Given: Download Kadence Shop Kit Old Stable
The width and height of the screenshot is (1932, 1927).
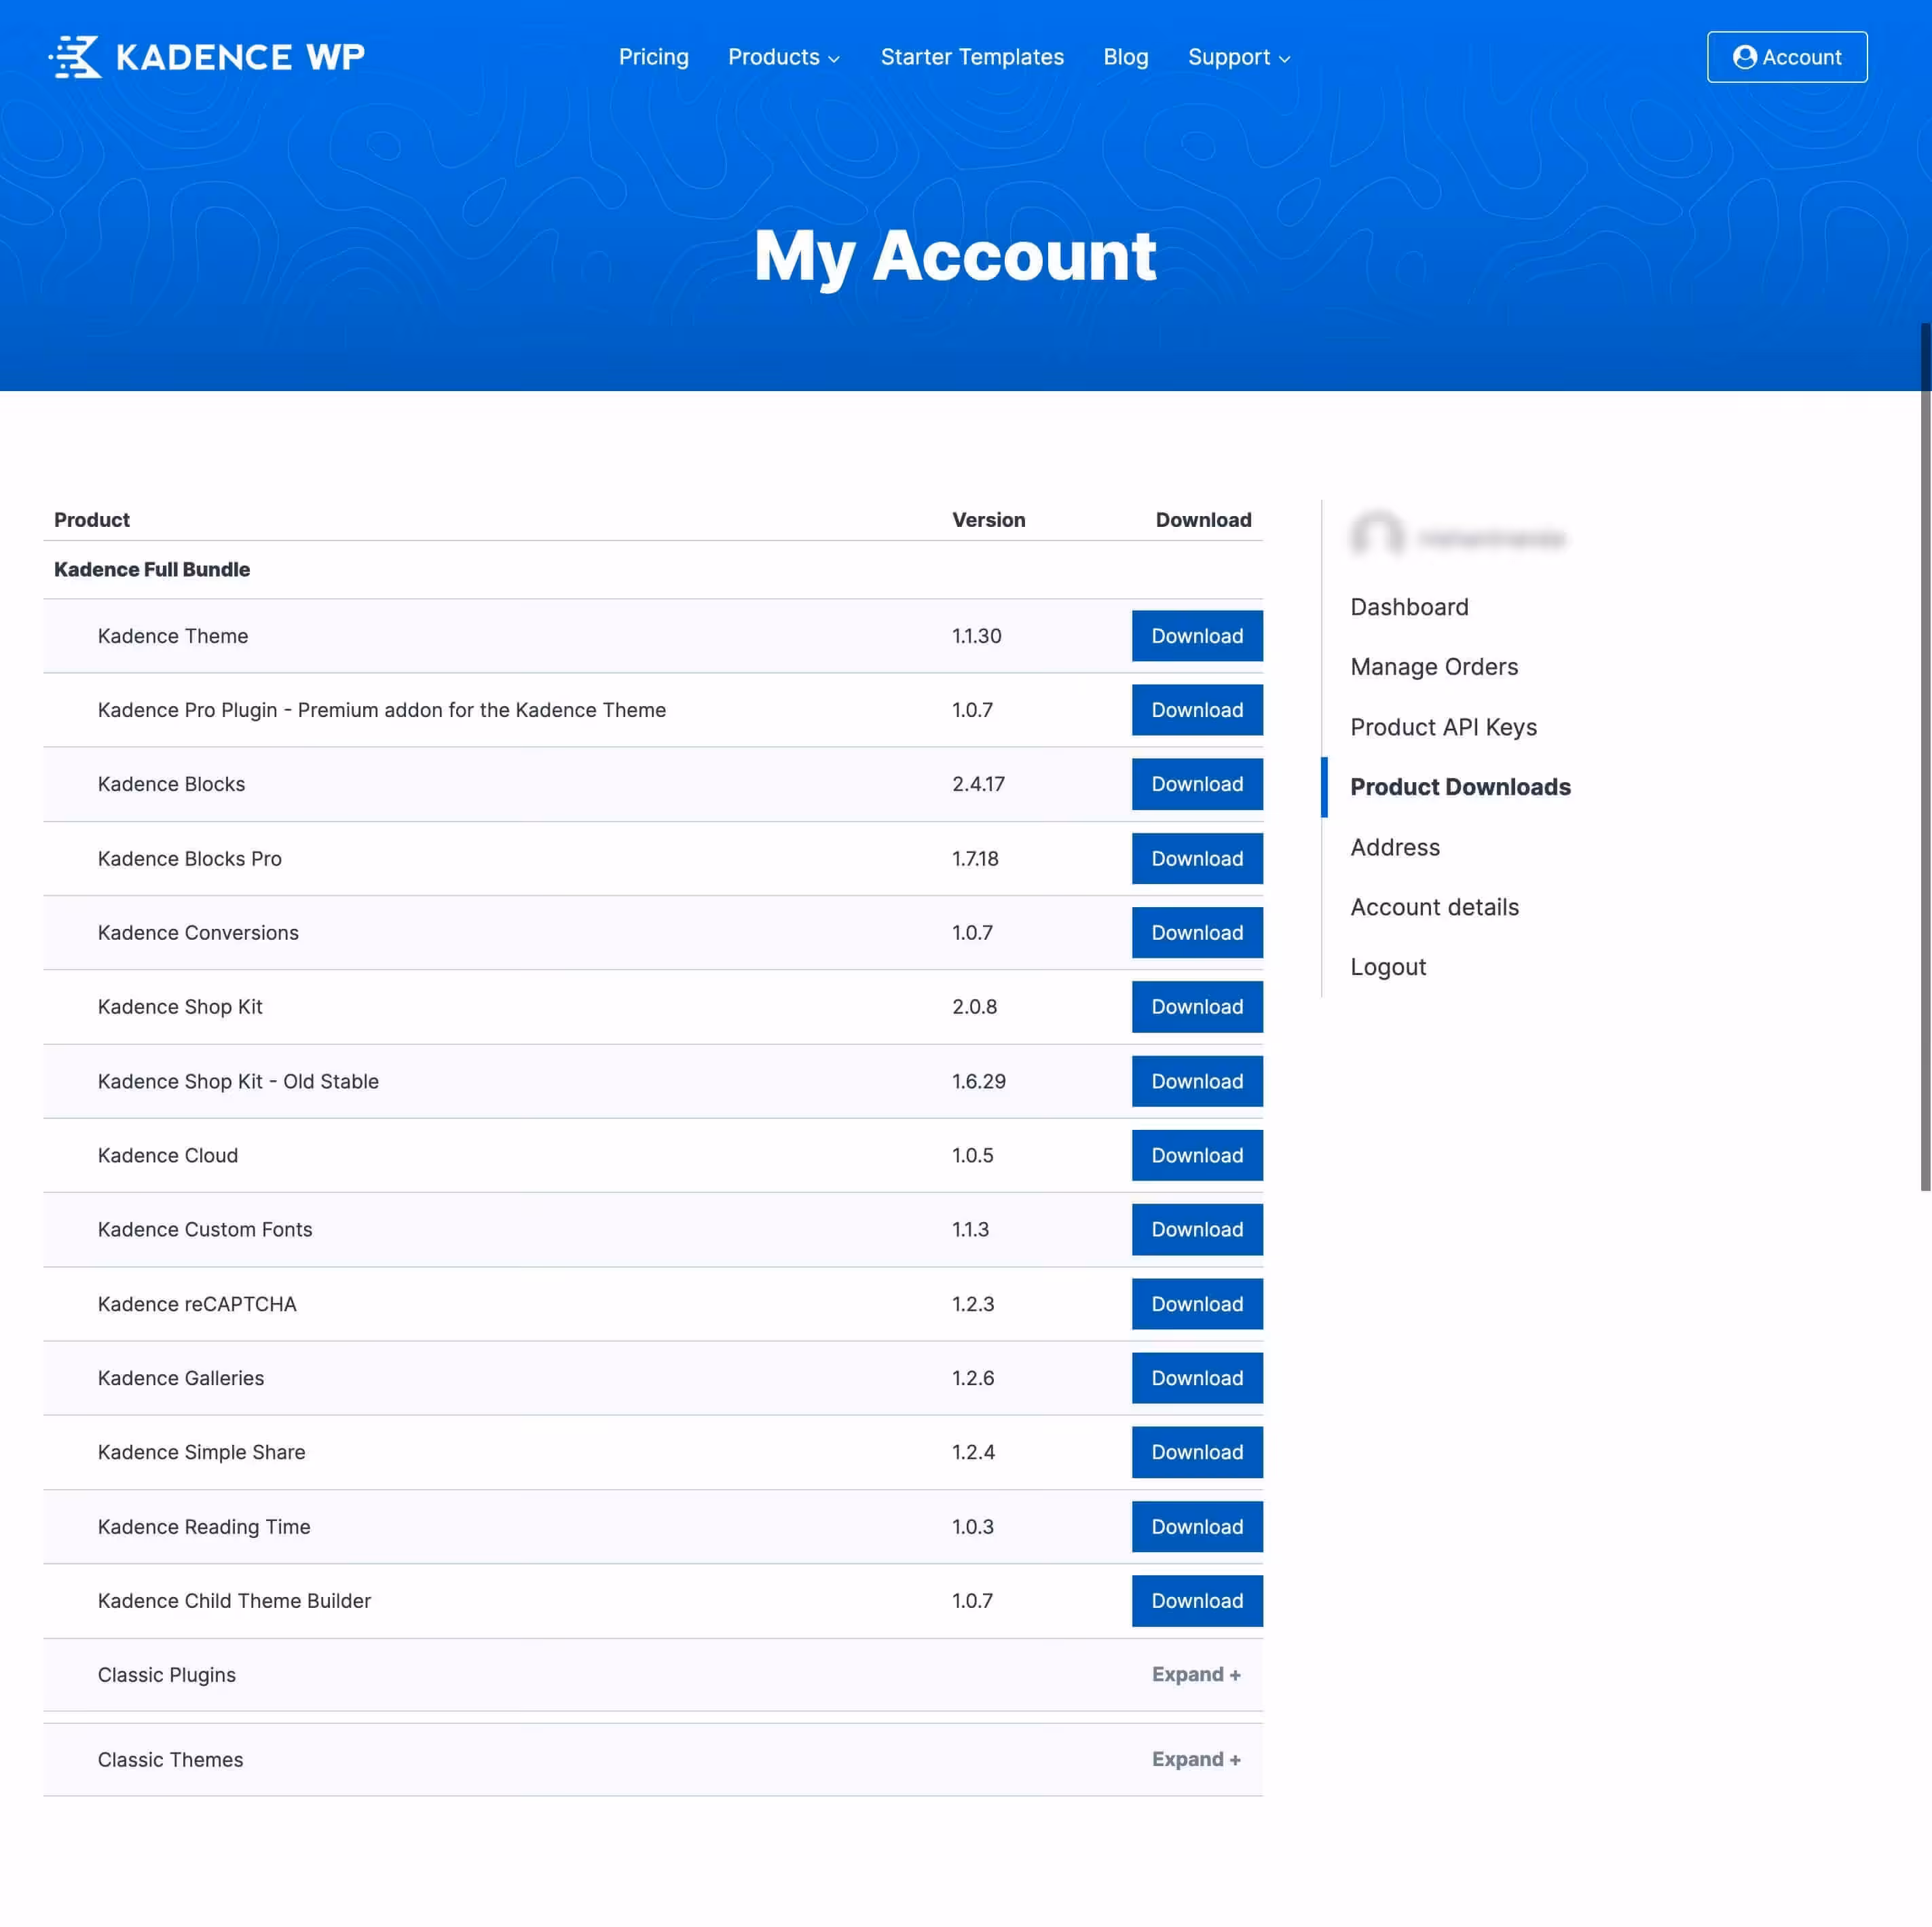Looking at the screenshot, I should click(x=1196, y=1081).
